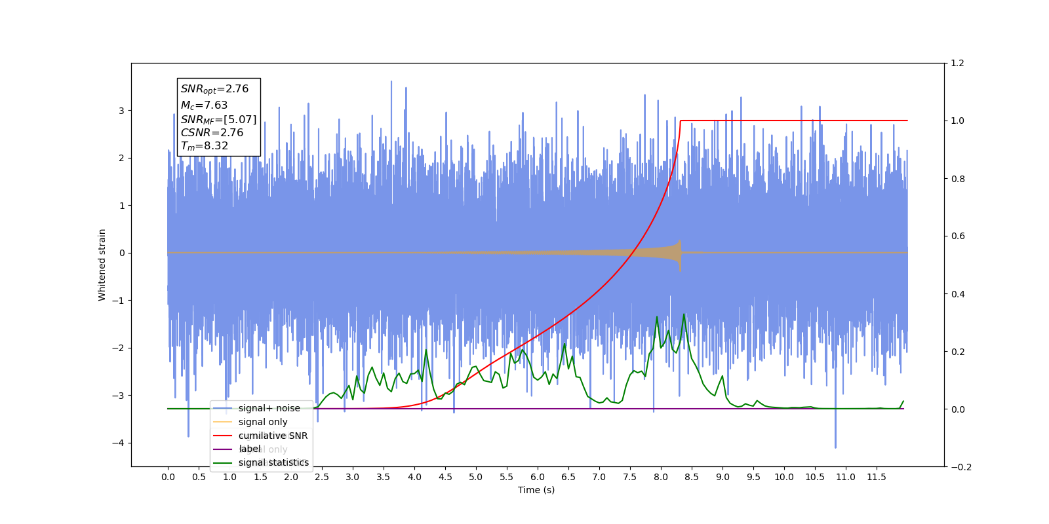The height and width of the screenshot is (524, 1049).
Task: Click the 1.2 tick on the right axis
Action: pyautogui.click(x=958, y=64)
